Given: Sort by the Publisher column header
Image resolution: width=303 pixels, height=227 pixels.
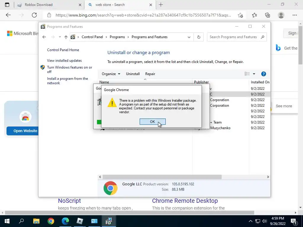Looking at the screenshot, I should [x=201, y=82].
